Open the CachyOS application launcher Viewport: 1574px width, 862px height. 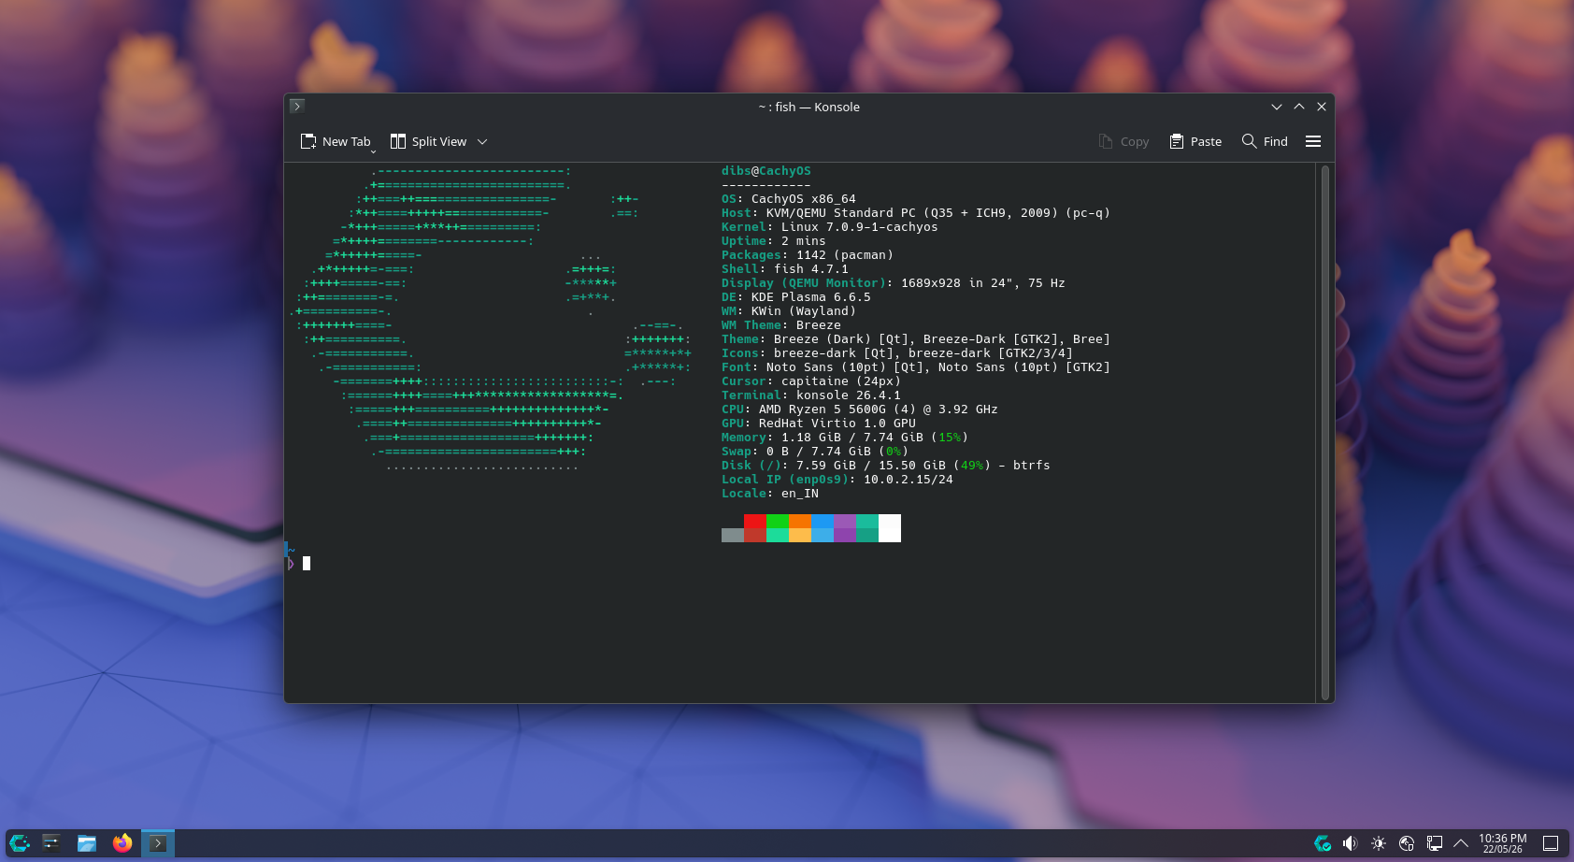[x=20, y=843]
